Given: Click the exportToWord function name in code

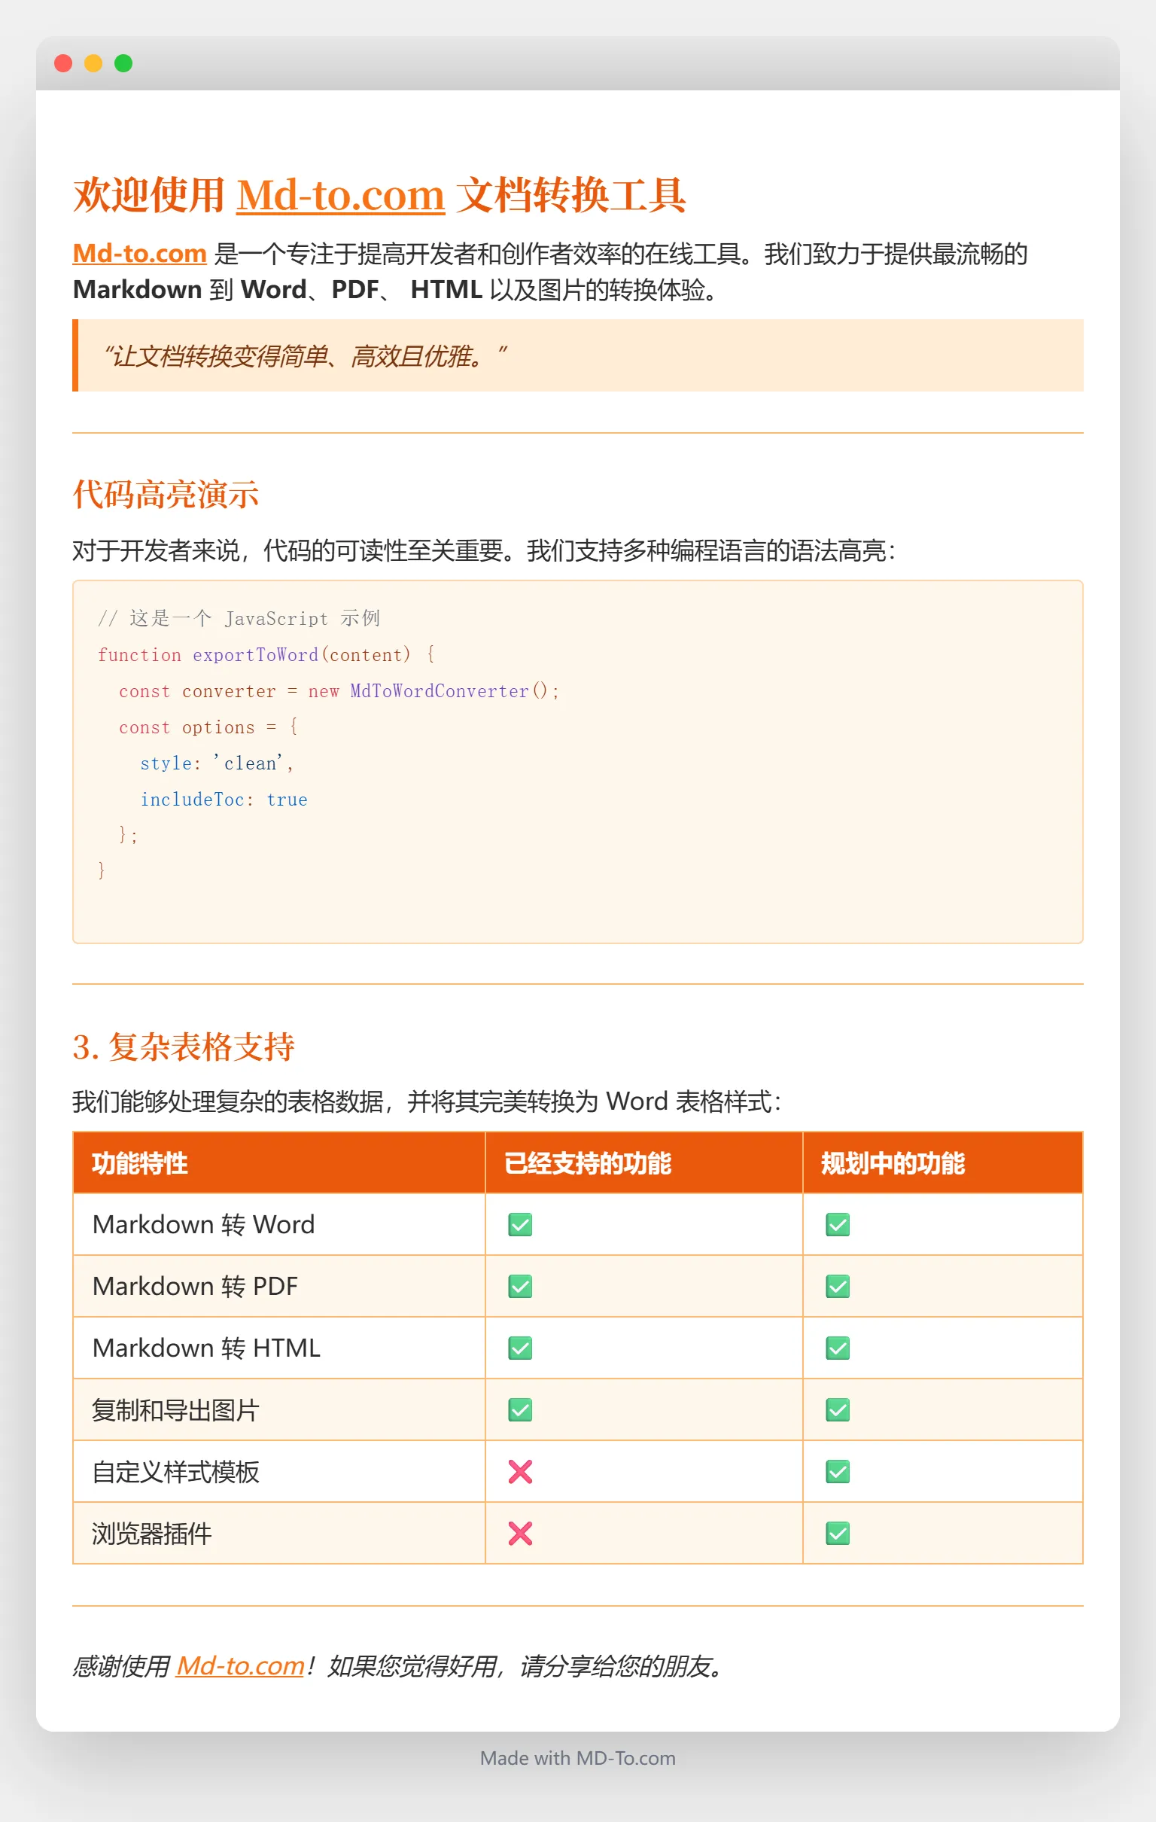Looking at the screenshot, I should (x=255, y=654).
